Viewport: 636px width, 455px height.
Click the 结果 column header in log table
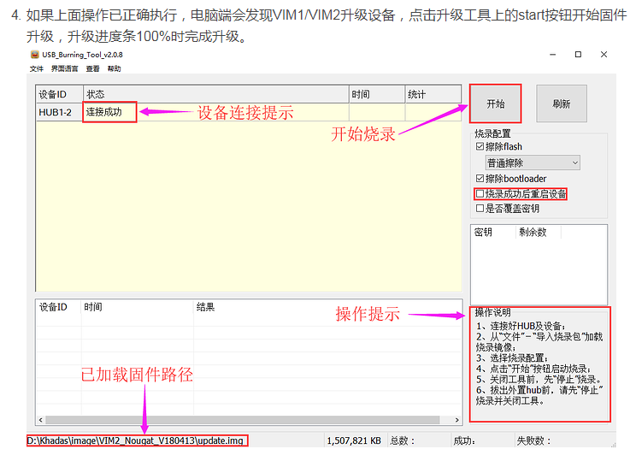327,307
